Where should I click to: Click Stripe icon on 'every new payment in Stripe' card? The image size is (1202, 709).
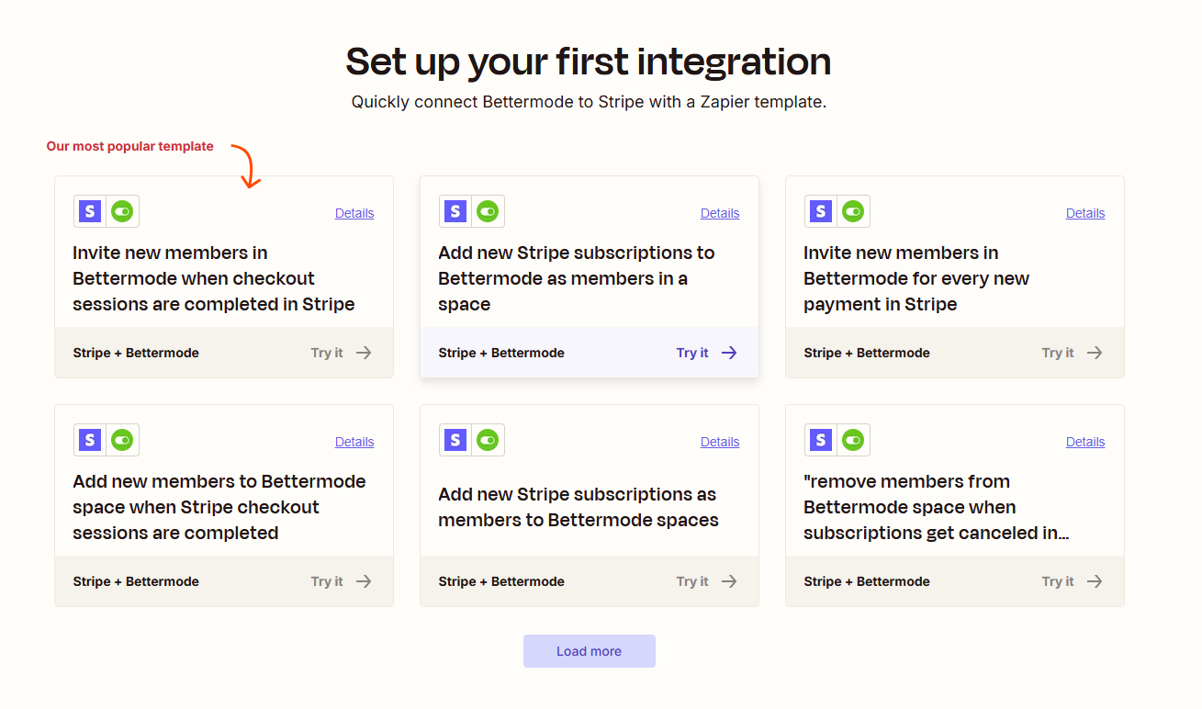(821, 211)
